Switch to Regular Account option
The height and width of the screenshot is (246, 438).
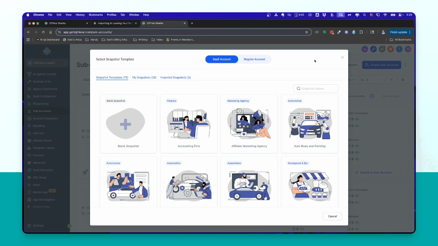click(254, 59)
